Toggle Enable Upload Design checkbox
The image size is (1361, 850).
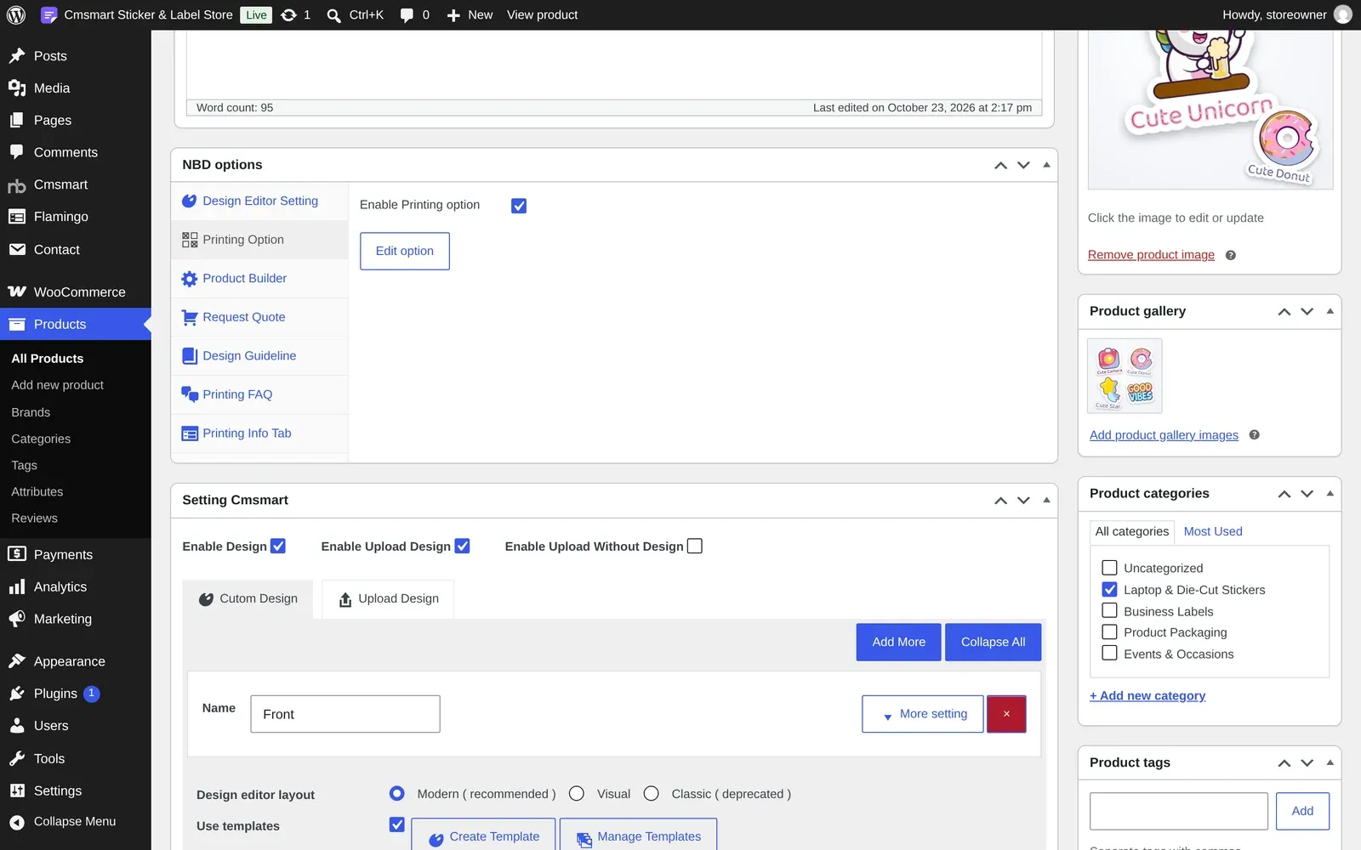click(x=462, y=546)
